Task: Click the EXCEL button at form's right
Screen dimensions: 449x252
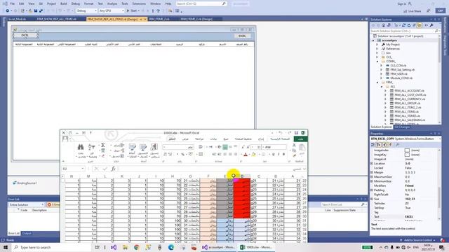Action: [242, 36]
